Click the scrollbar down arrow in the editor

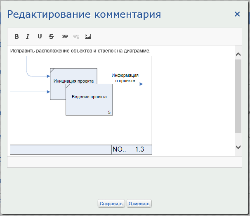[x=238, y=147]
